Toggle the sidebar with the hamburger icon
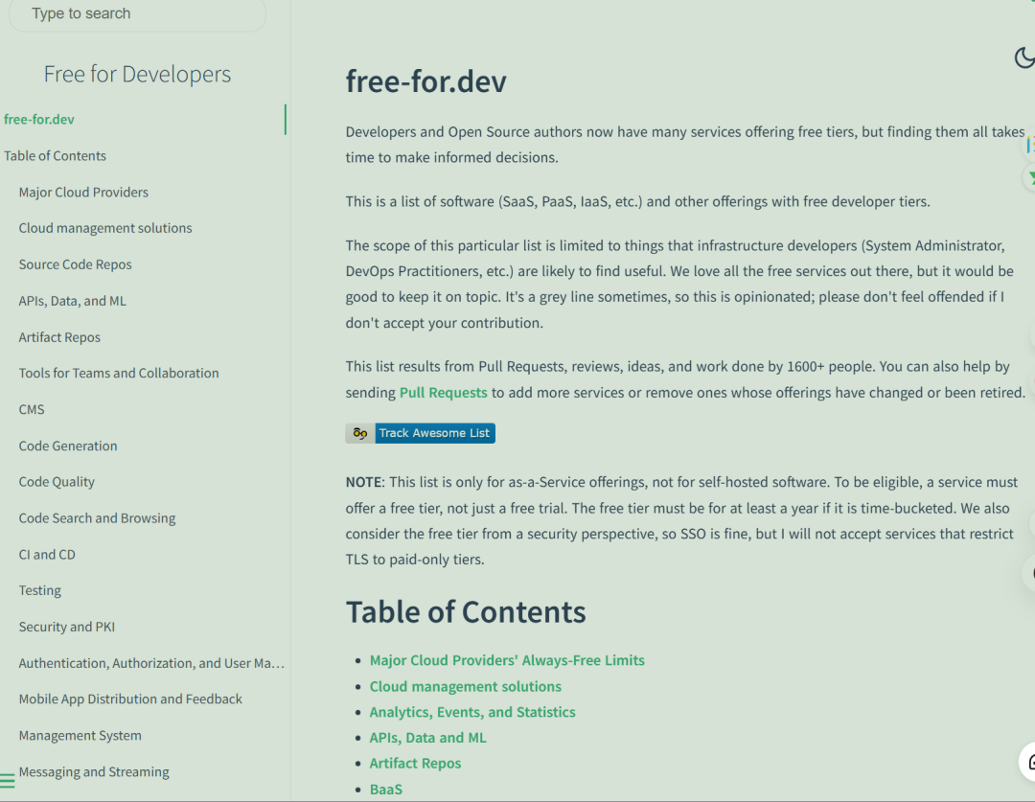Image resolution: width=1035 pixels, height=802 pixels. (8, 781)
